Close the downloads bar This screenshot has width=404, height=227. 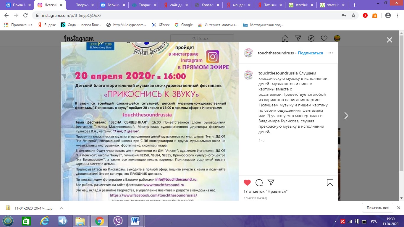[398, 208]
